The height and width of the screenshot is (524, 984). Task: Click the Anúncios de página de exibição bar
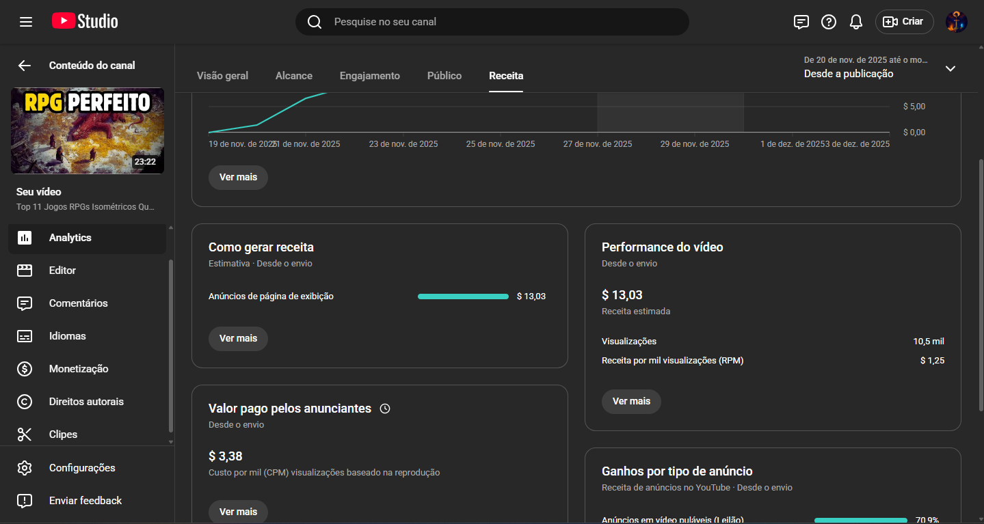[x=463, y=297]
